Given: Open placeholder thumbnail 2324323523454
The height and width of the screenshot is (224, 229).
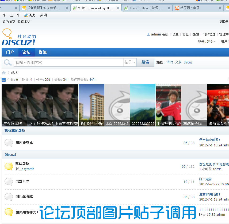Looking at the screenshot, I should click(x=117, y=105).
